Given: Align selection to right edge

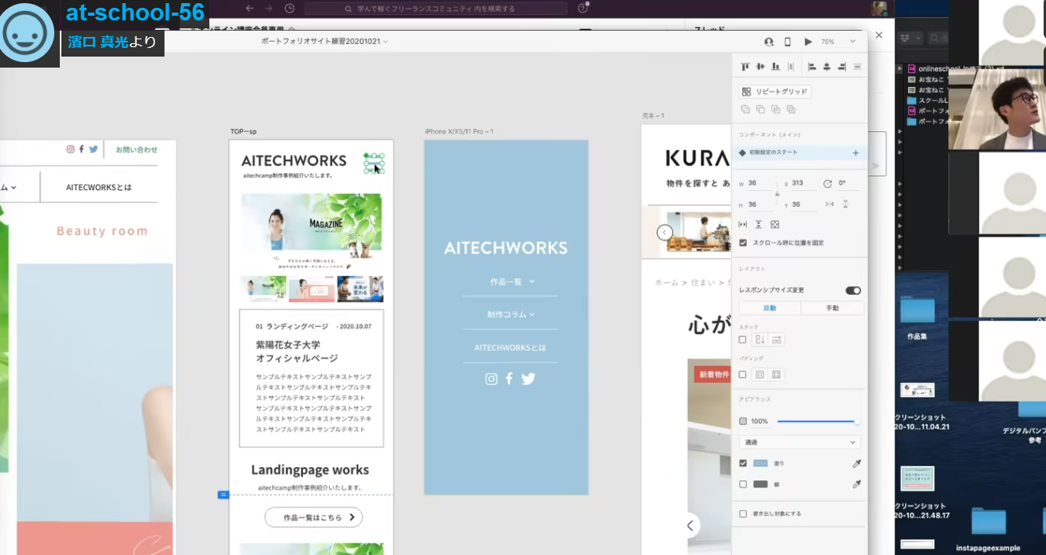Looking at the screenshot, I should click(842, 67).
